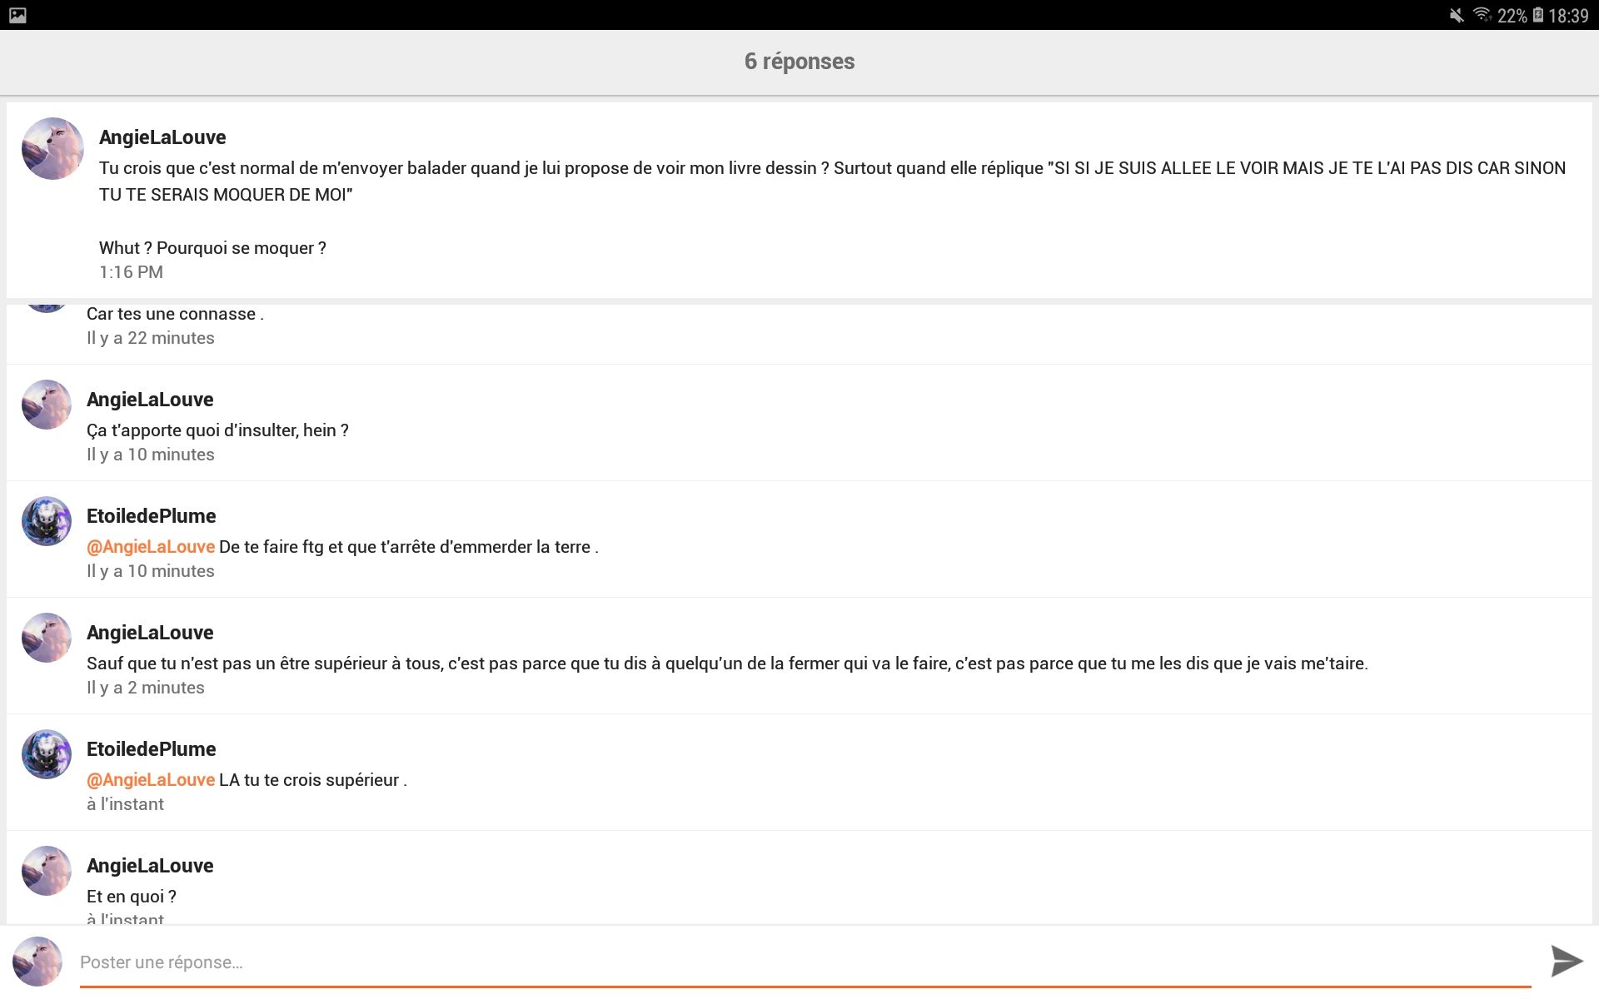Tap the muted sound icon in status bar
Image resolution: width=1599 pixels, height=999 pixels.
point(1457,15)
